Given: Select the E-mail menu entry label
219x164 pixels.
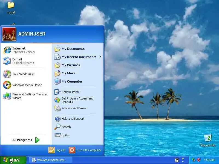Looking at the screenshot, I should point(17,59).
